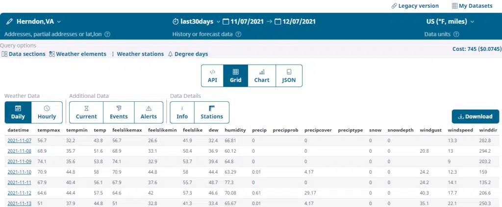This screenshot has width=502, height=207.
Task: Open Data sections options
Action: tap(24, 54)
